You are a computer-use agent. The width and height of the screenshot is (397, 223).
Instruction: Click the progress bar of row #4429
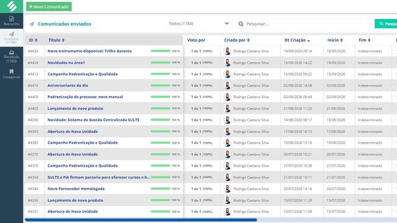point(160,51)
